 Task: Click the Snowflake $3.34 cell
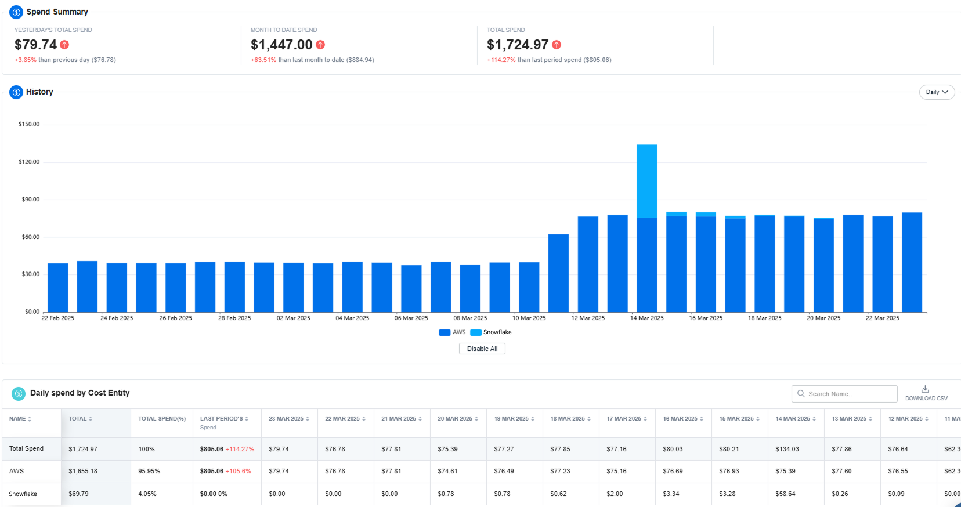(x=671, y=494)
